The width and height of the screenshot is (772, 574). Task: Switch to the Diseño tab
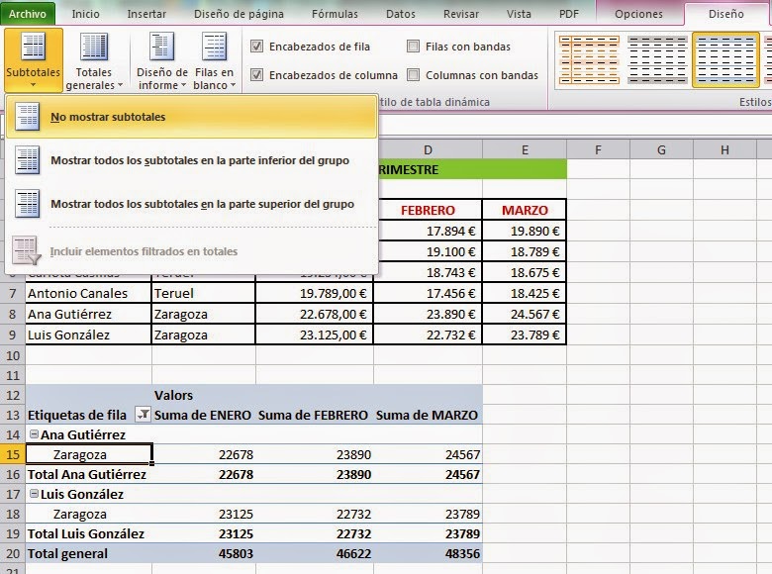725,14
